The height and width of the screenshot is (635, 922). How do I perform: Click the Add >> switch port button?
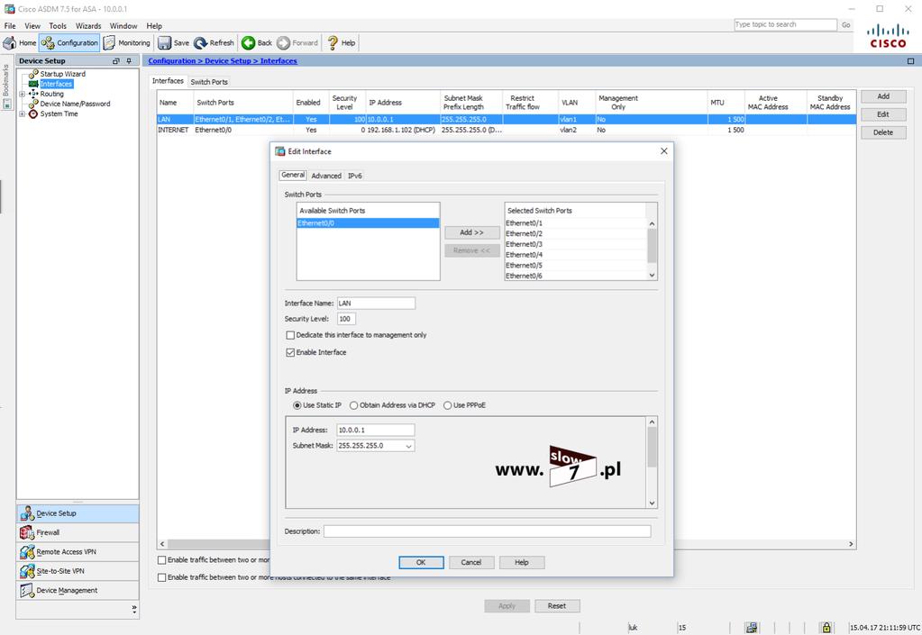(x=472, y=232)
